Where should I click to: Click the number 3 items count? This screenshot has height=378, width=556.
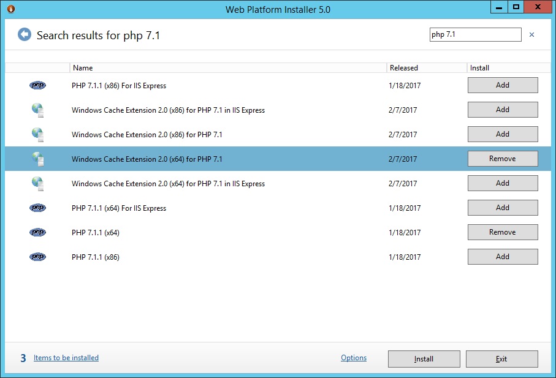pos(23,358)
